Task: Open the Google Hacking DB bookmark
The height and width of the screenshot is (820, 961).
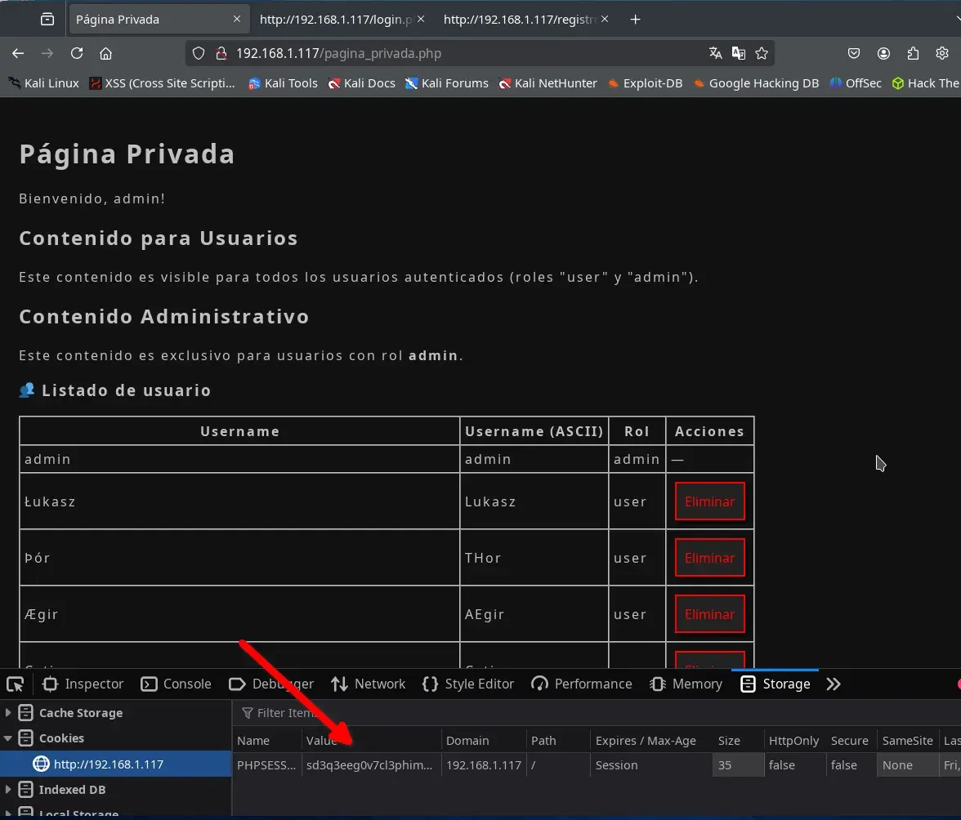Action: click(757, 83)
